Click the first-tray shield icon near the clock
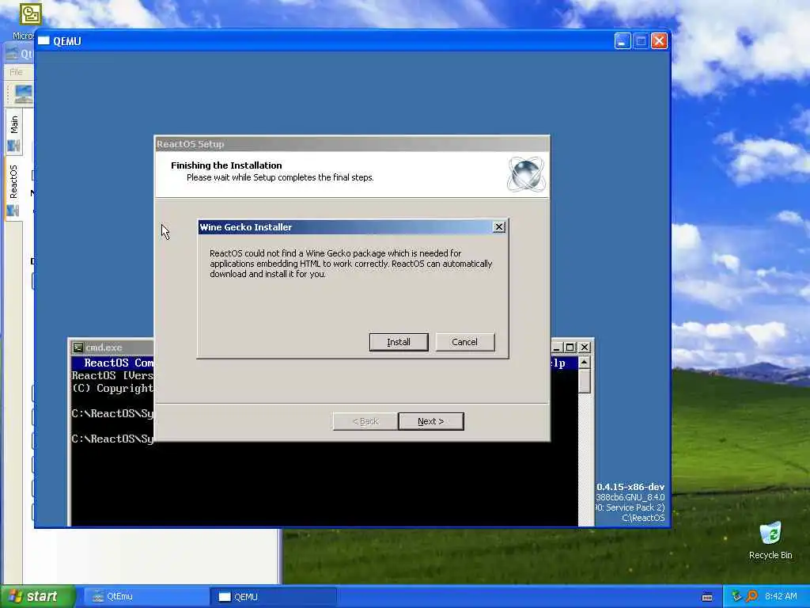Viewport: 810px width, 608px height. pyautogui.click(x=737, y=596)
